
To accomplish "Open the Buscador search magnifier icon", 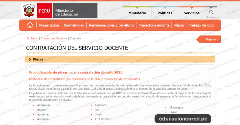I will [x=211, y=12].
